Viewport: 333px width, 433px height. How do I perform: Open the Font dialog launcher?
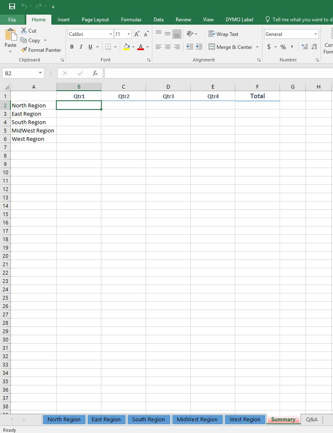[x=149, y=60]
